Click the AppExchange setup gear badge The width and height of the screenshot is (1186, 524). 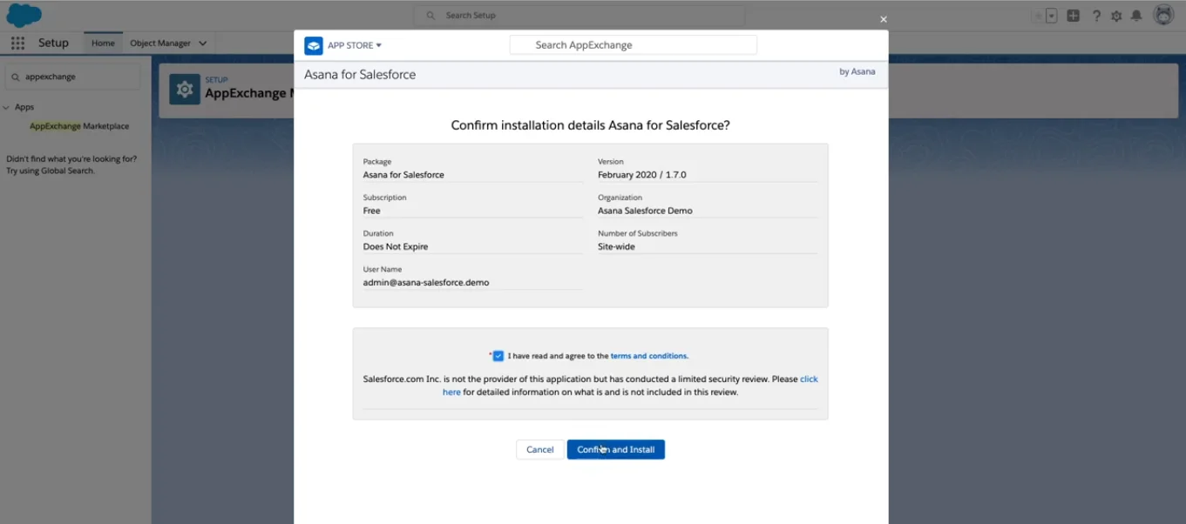pos(185,87)
